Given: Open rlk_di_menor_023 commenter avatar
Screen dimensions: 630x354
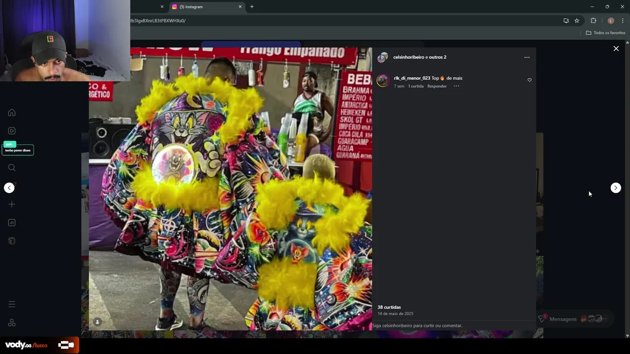Looking at the screenshot, I should [x=383, y=81].
